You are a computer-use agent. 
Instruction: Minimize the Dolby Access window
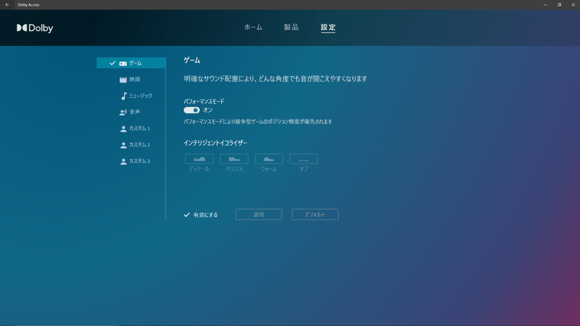(545, 5)
